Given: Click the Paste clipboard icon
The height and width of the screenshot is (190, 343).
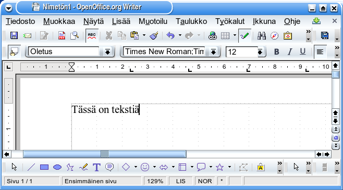Looking at the screenshot, I should click(134, 35).
